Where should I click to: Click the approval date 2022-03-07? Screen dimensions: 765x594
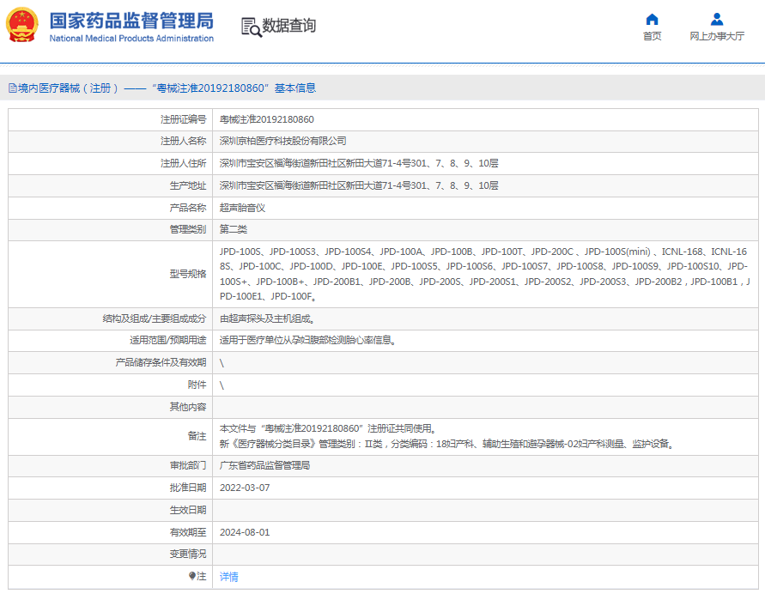coord(245,488)
